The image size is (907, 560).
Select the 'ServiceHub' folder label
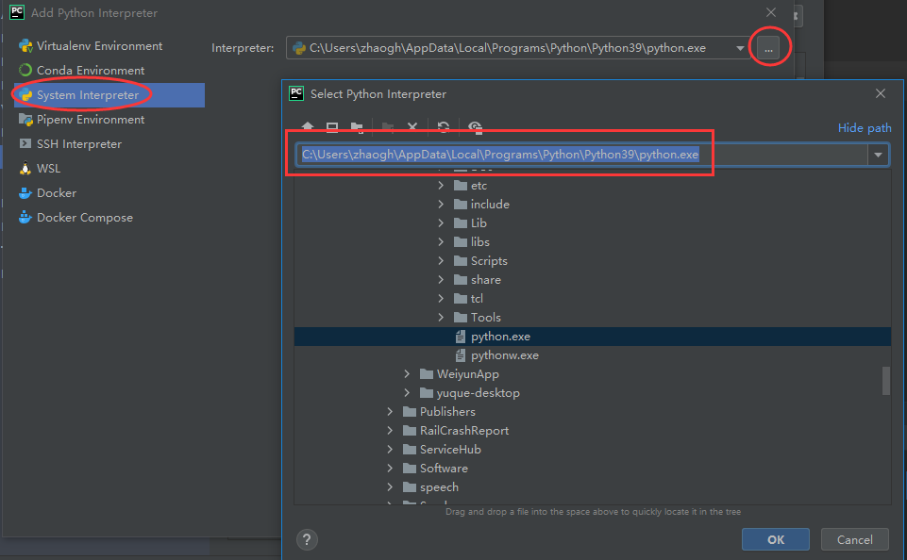pos(450,450)
